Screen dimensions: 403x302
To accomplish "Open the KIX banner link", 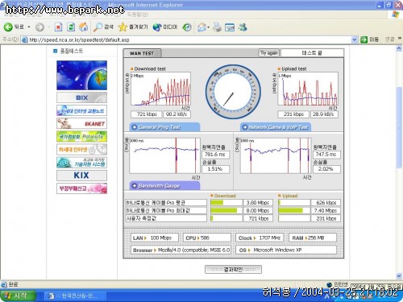I will 81,176.
